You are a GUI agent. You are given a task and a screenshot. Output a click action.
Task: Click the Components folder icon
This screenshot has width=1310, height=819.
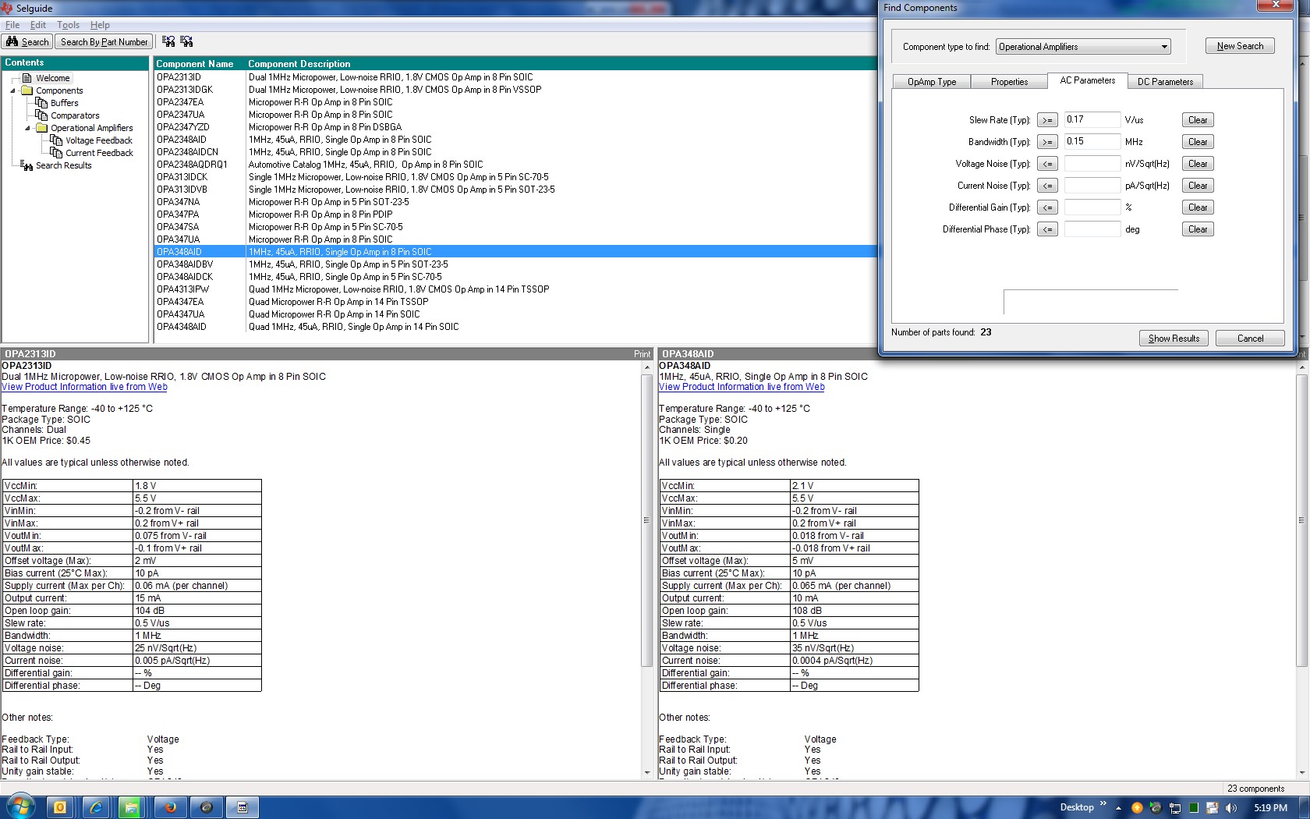pos(27,90)
